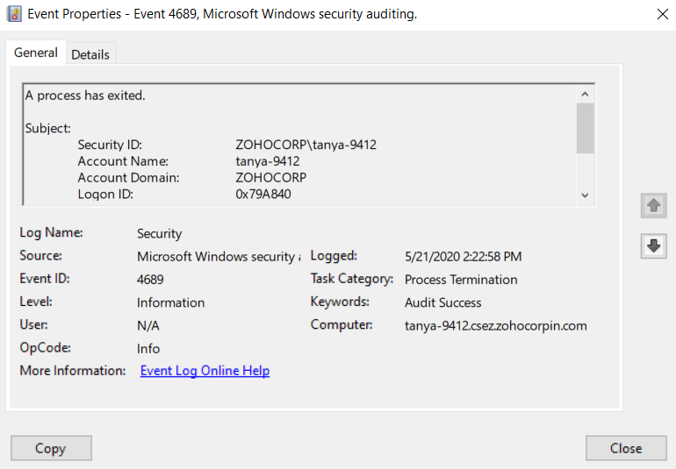This screenshot has height=469, width=676.
Task: Click the Level field showing Information
Action: 170,302
